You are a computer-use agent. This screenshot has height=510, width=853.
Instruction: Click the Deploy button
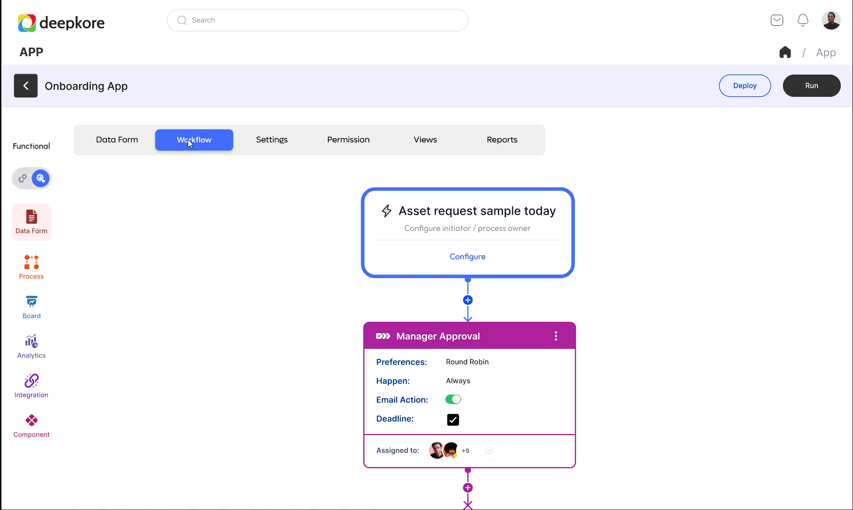(745, 85)
